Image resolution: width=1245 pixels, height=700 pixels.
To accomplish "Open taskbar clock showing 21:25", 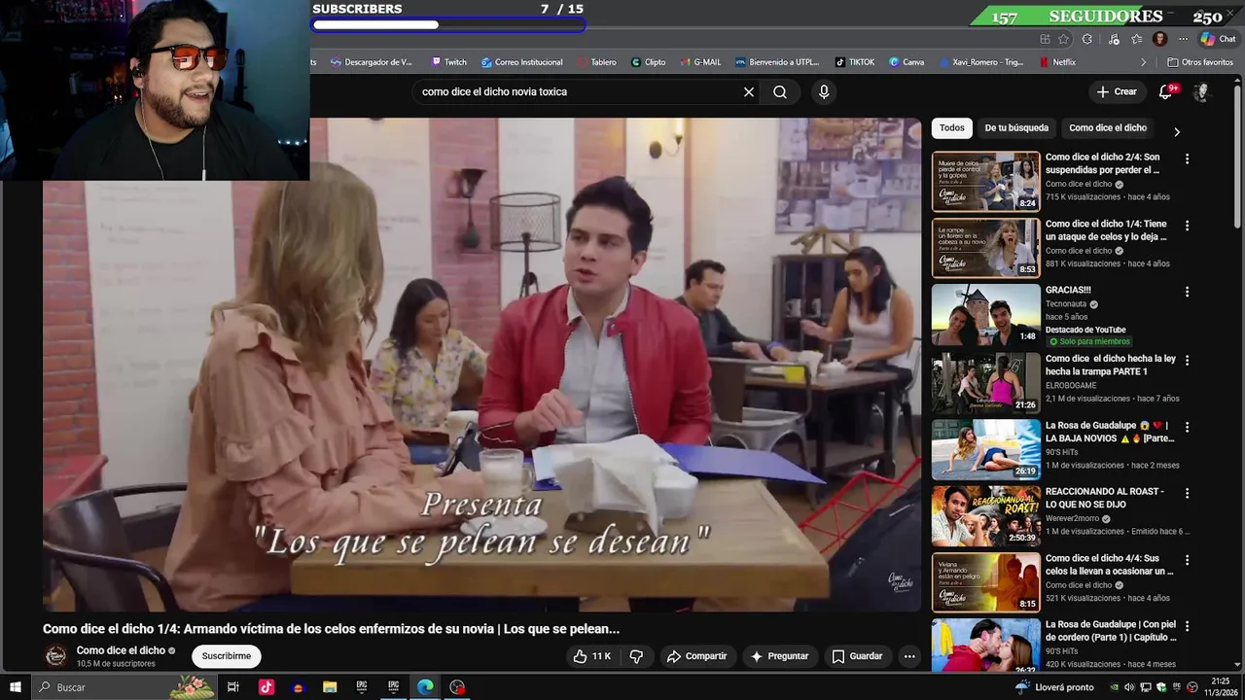I will (x=1221, y=687).
